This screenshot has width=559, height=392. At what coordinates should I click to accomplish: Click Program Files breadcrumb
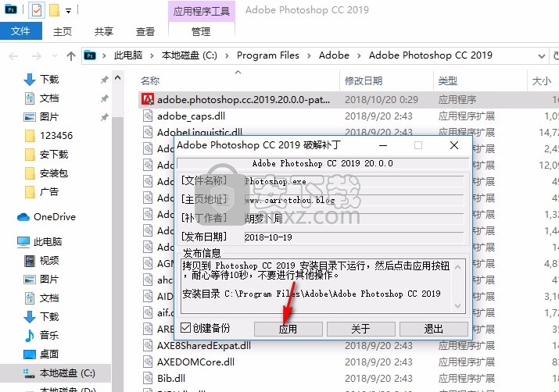coord(268,55)
